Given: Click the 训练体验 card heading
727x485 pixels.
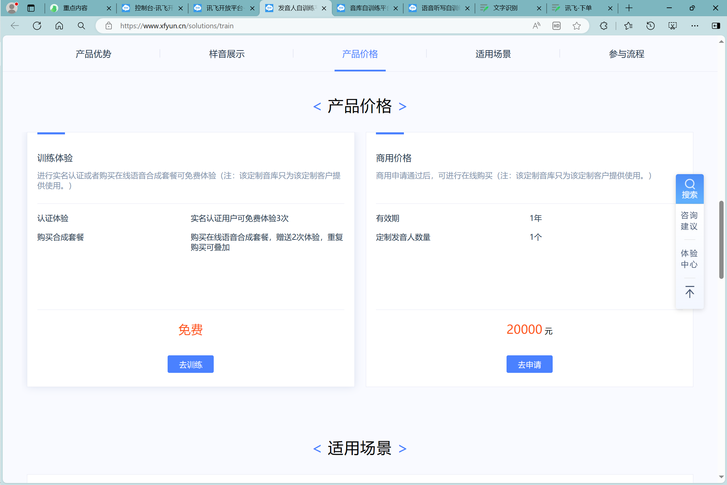Looking at the screenshot, I should point(55,158).
